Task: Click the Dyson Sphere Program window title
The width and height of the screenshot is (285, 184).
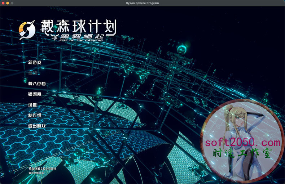Action: pos(142,3)
